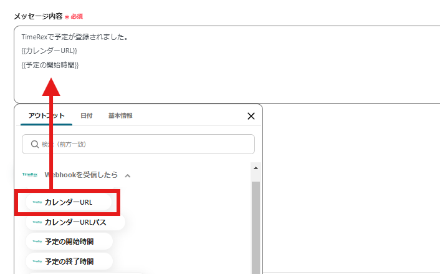The height and width of the screenshot is (274, 440).
Task: Click the 検索（前方一致）search field
Action: pyautogui.click(x=138, y=144)
